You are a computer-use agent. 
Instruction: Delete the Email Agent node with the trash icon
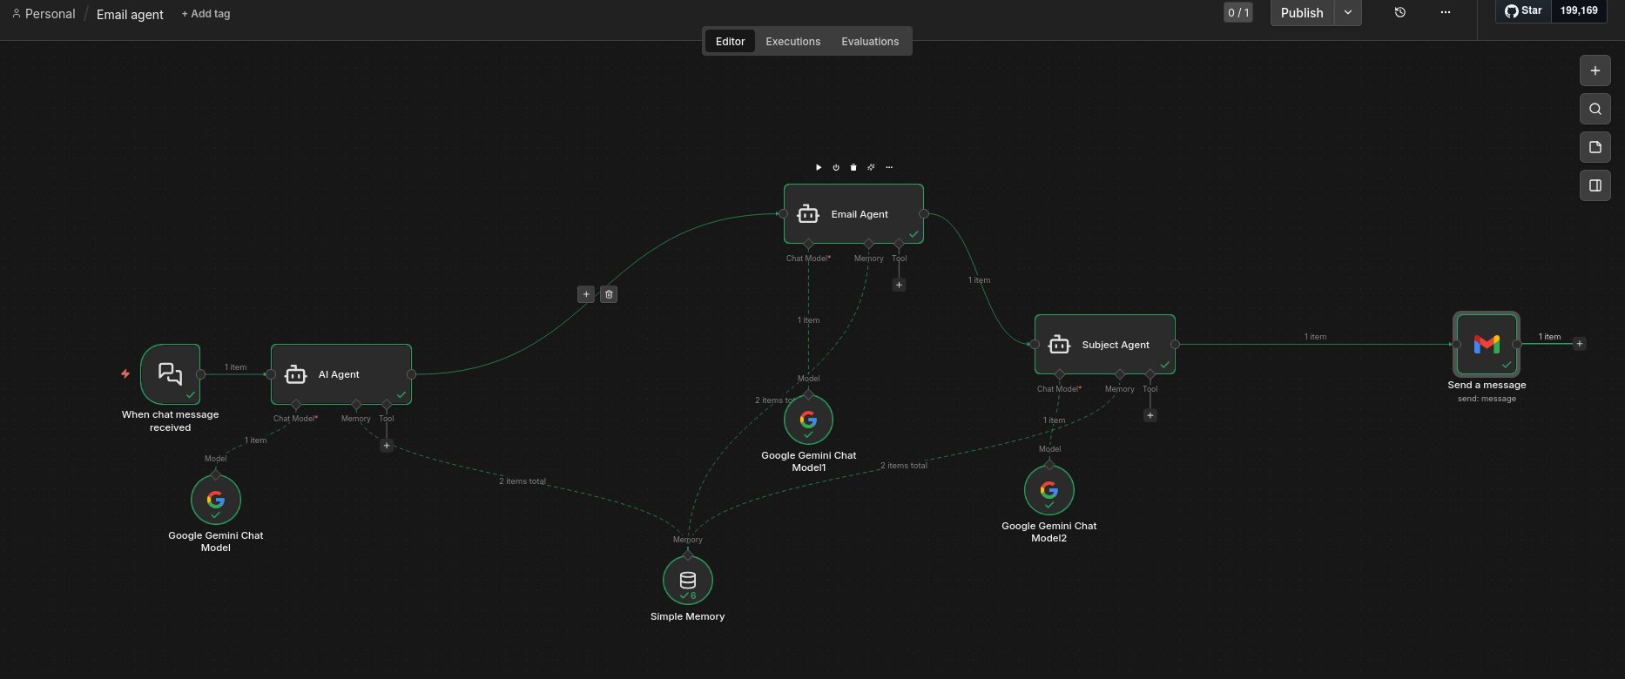tap(853, 167)
